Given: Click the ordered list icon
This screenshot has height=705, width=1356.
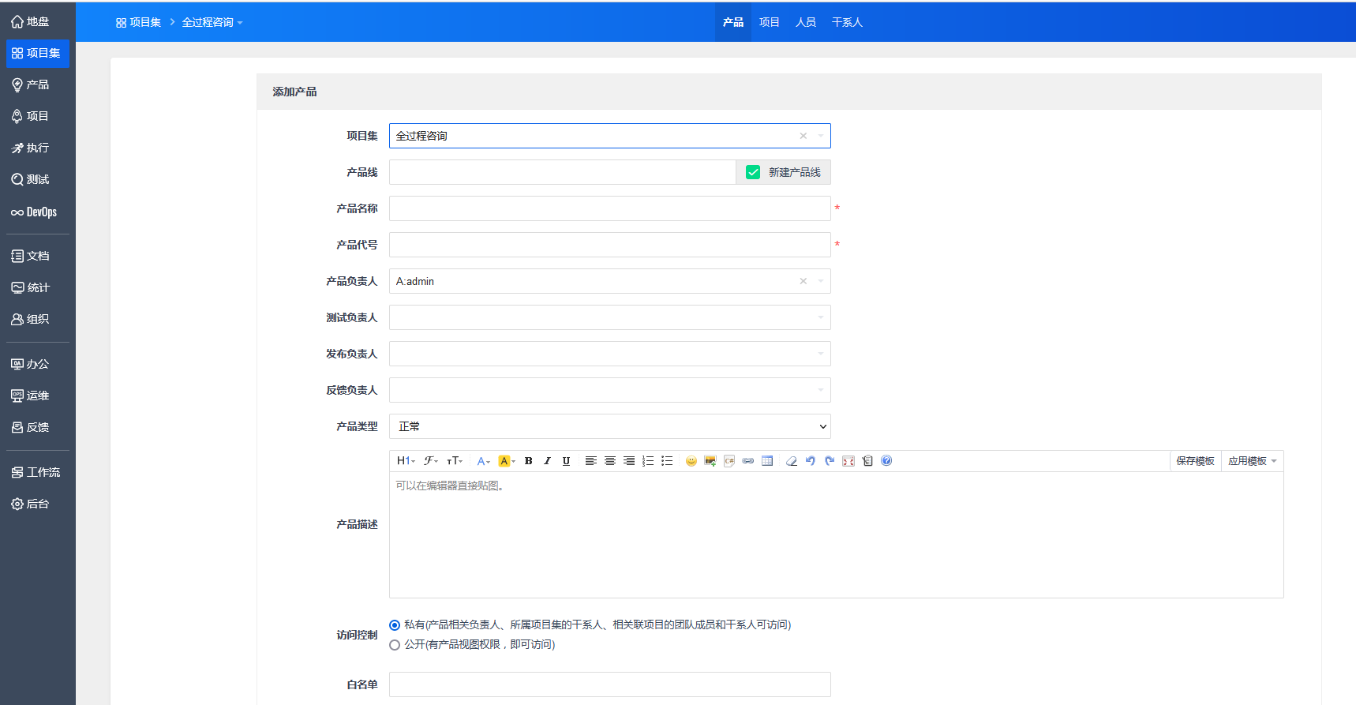Looking at the screenshot, I should pos(648,461).
